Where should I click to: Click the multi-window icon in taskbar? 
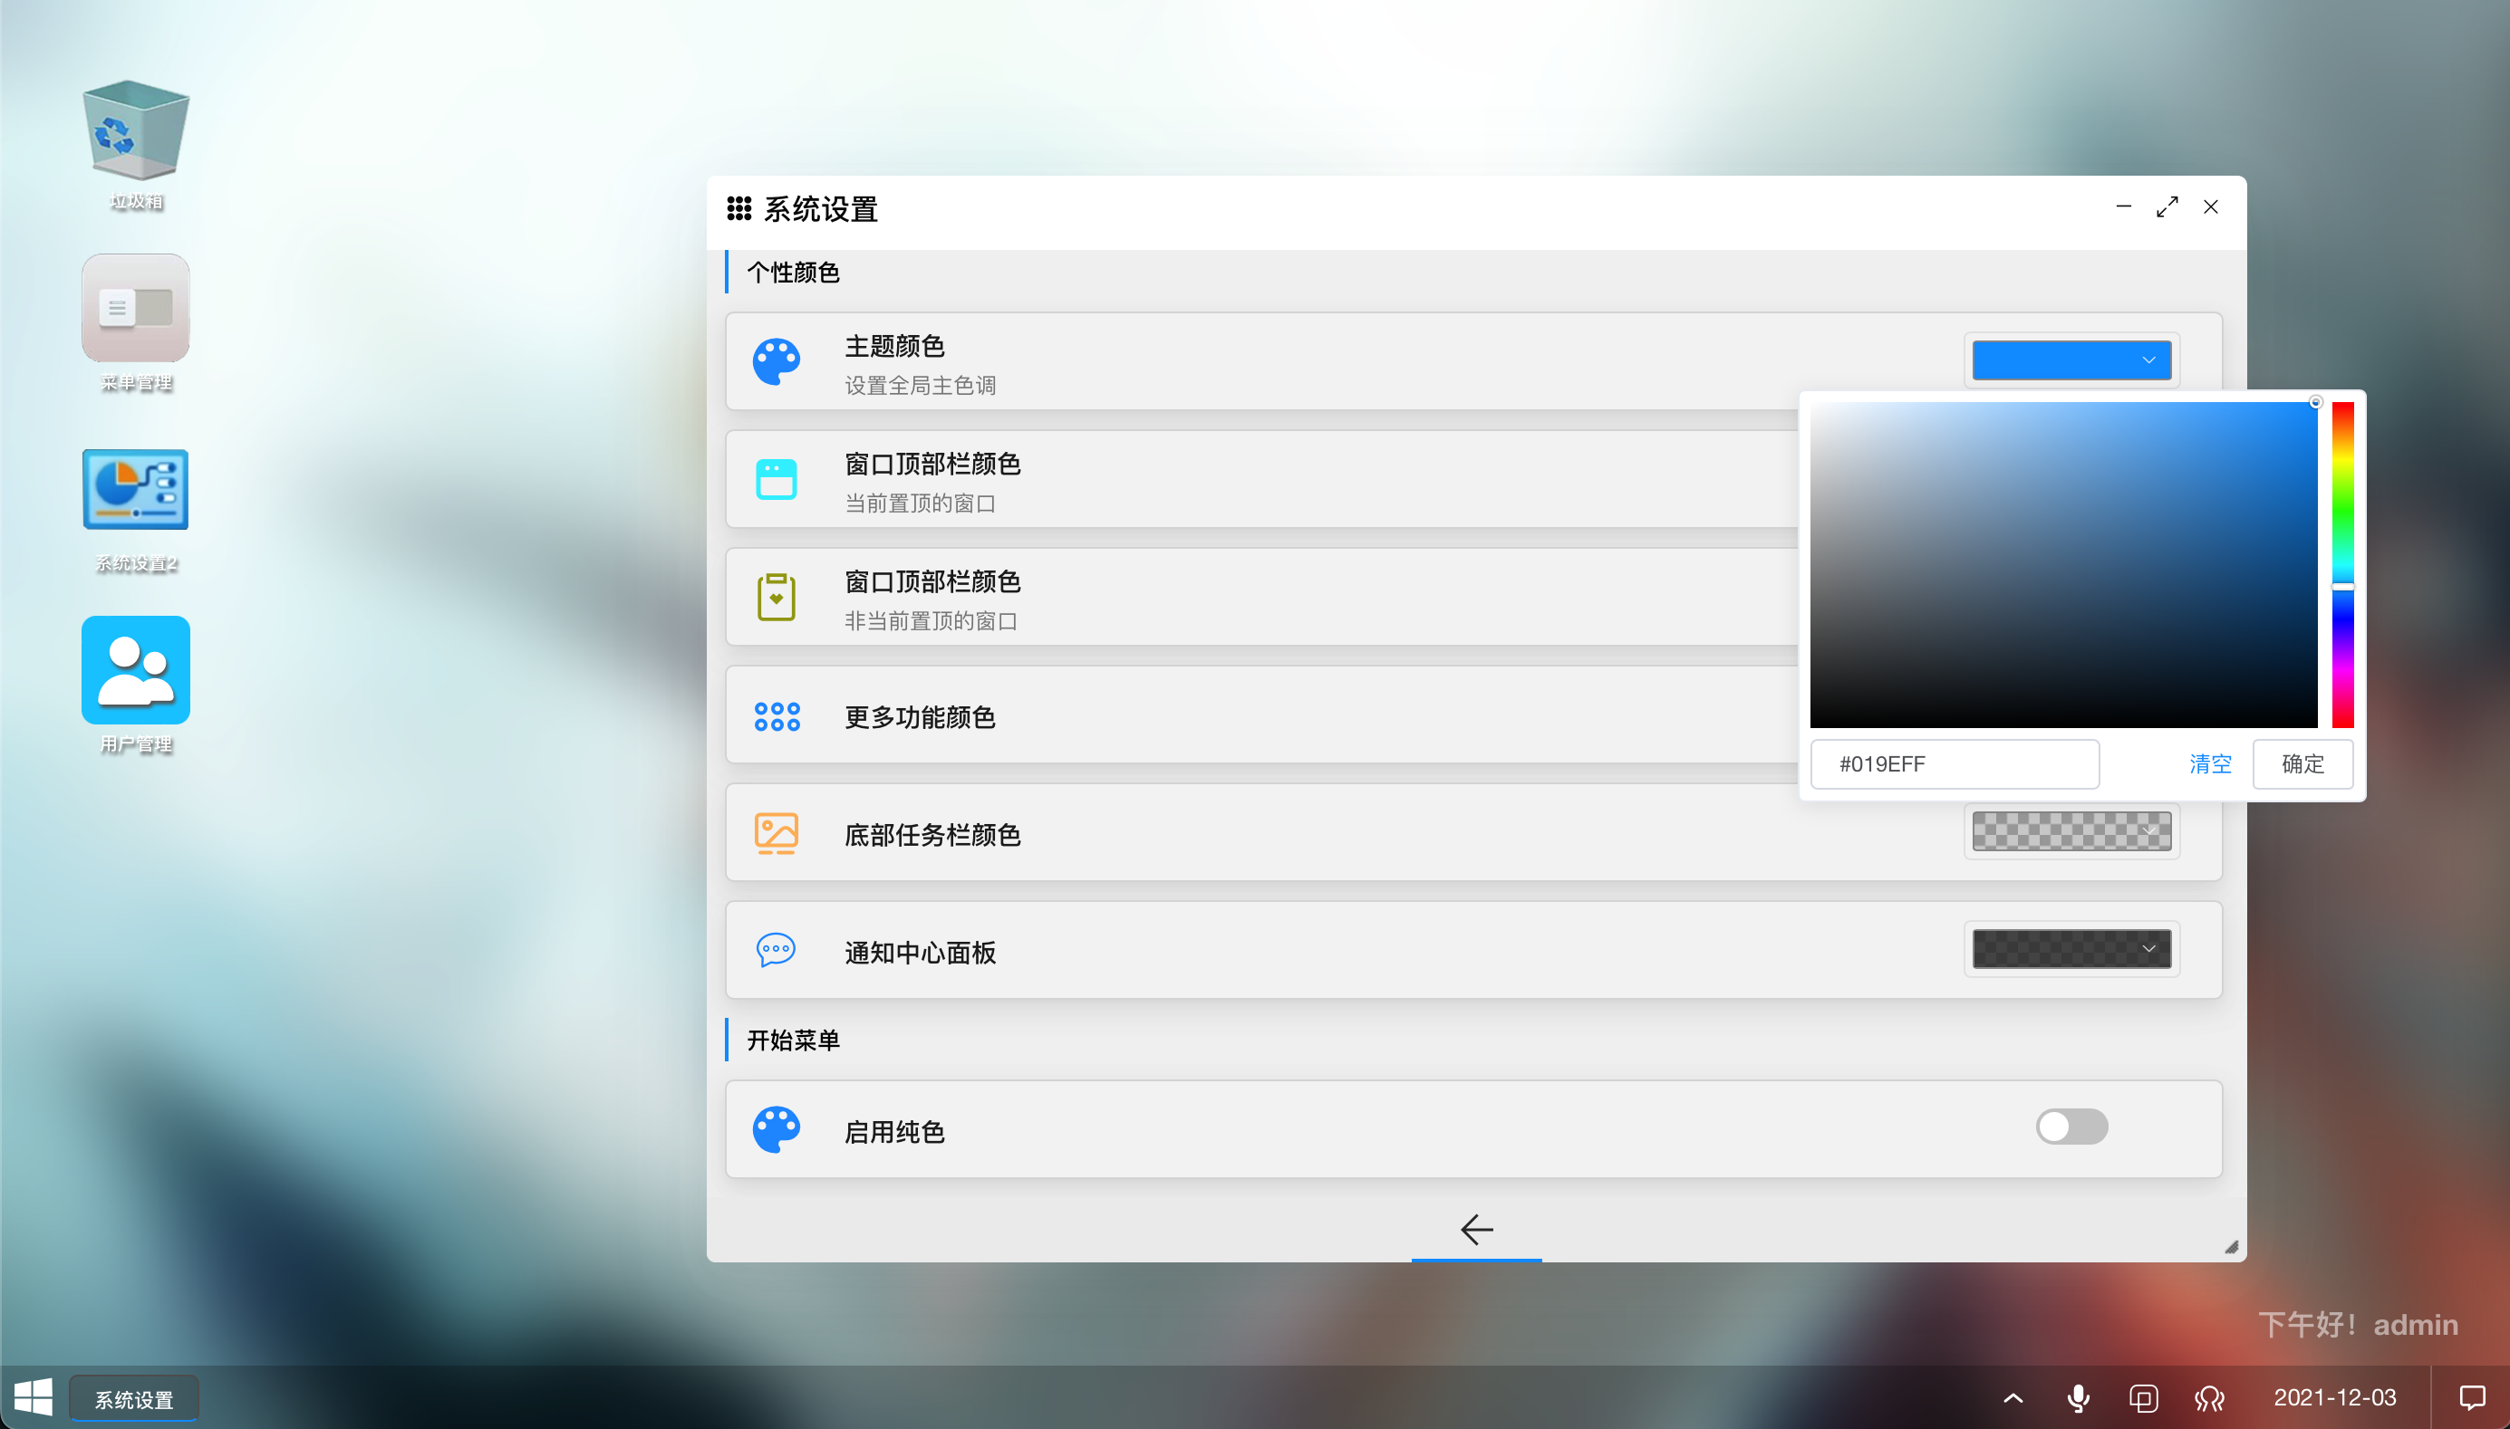tap(2144, 1397)
